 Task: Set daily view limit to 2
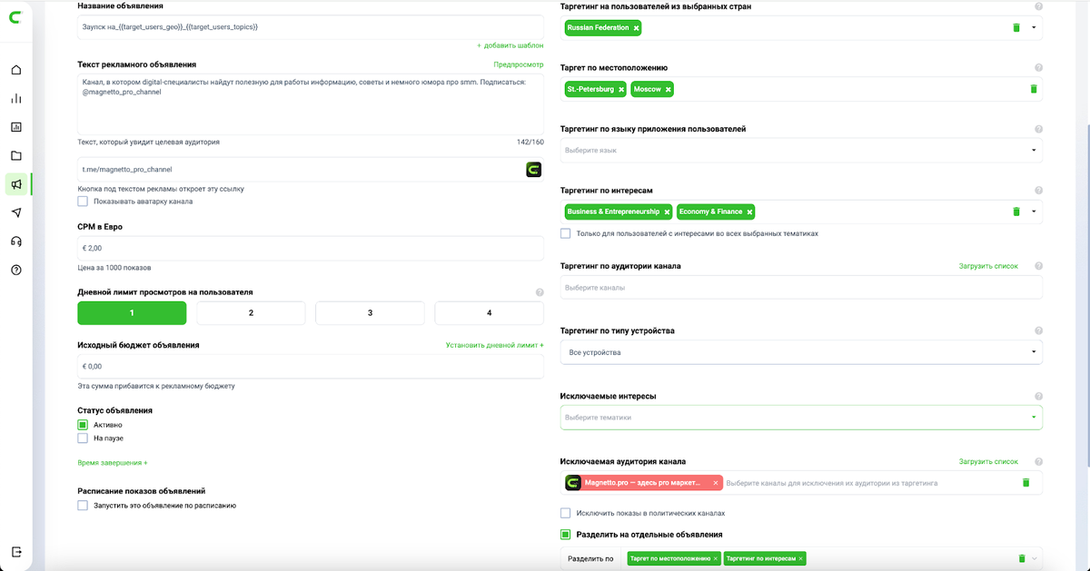251,313
